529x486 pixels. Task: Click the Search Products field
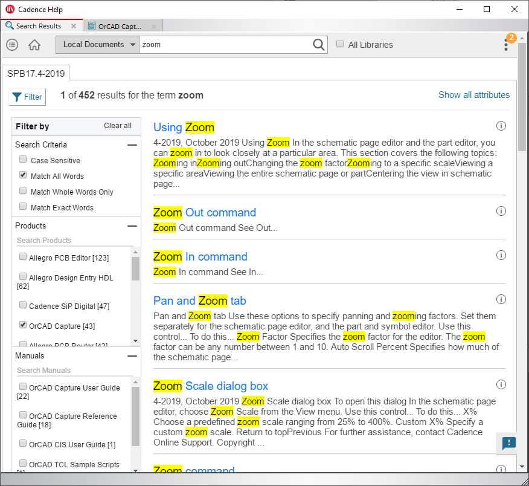pos(75,241)
